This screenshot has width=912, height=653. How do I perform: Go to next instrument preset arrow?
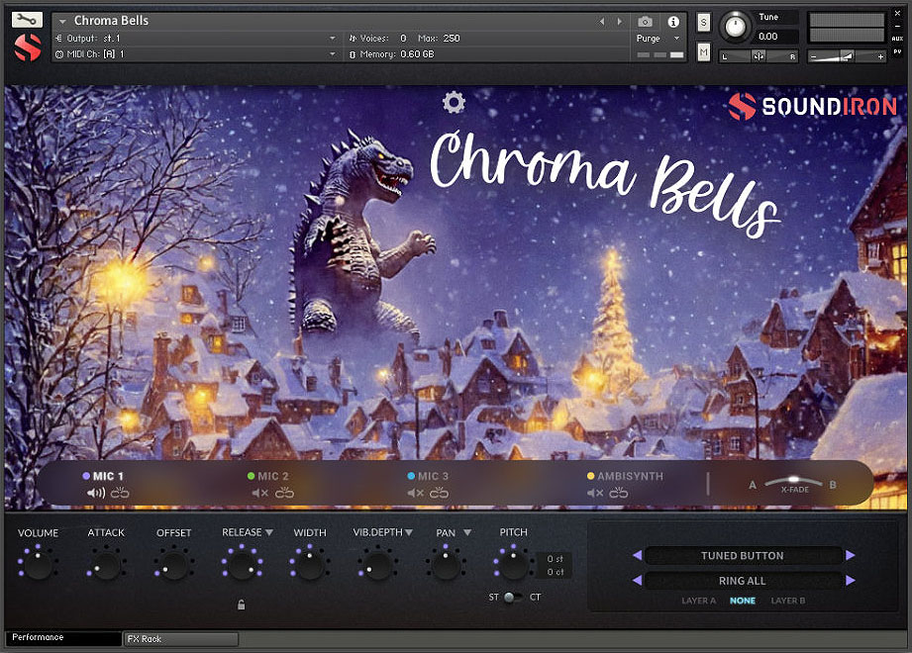(620, 22)
